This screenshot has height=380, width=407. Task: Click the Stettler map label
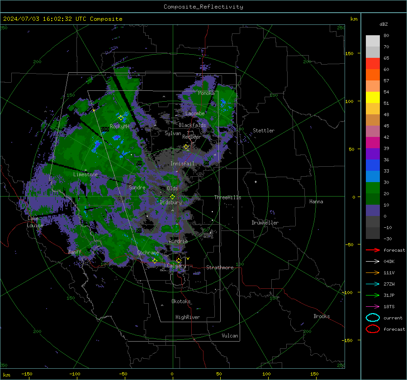[264, 131]
